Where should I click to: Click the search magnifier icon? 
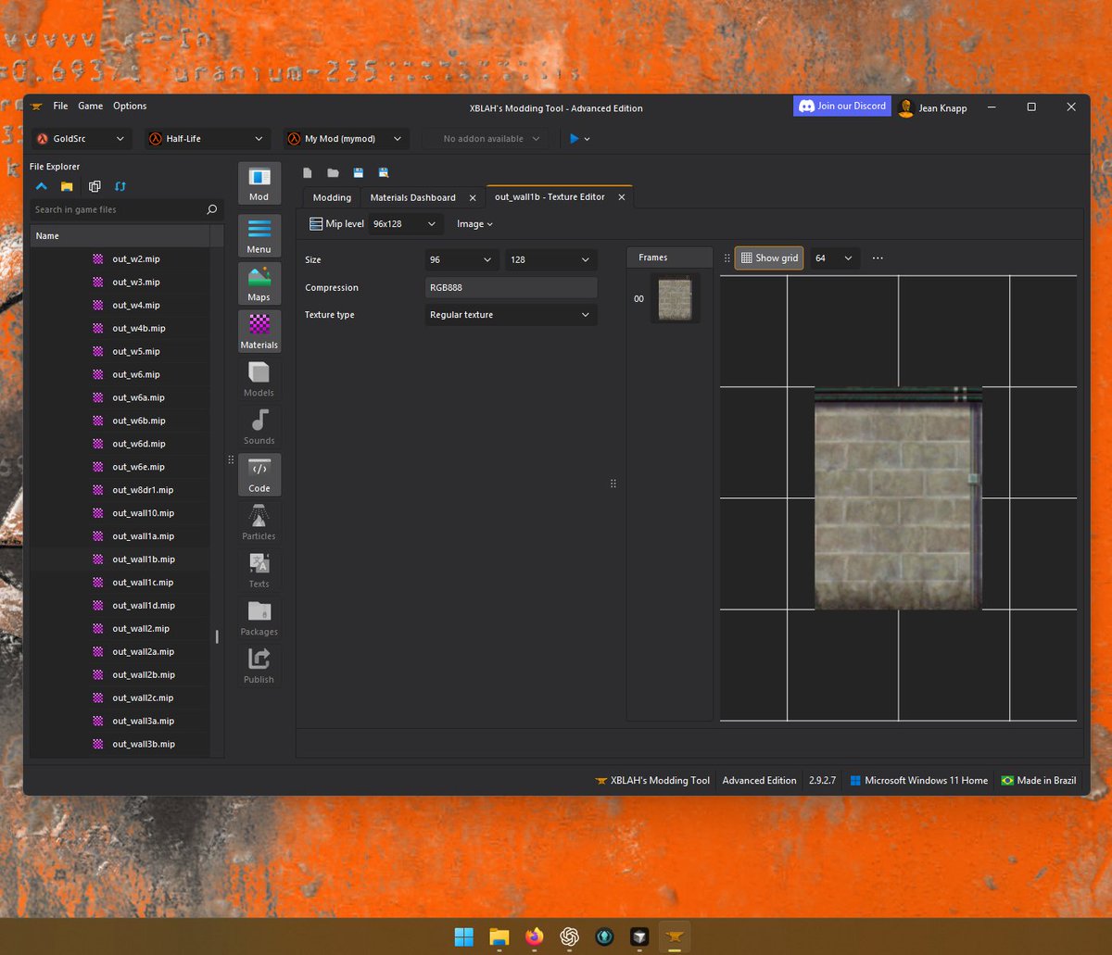tap(212, 209)
